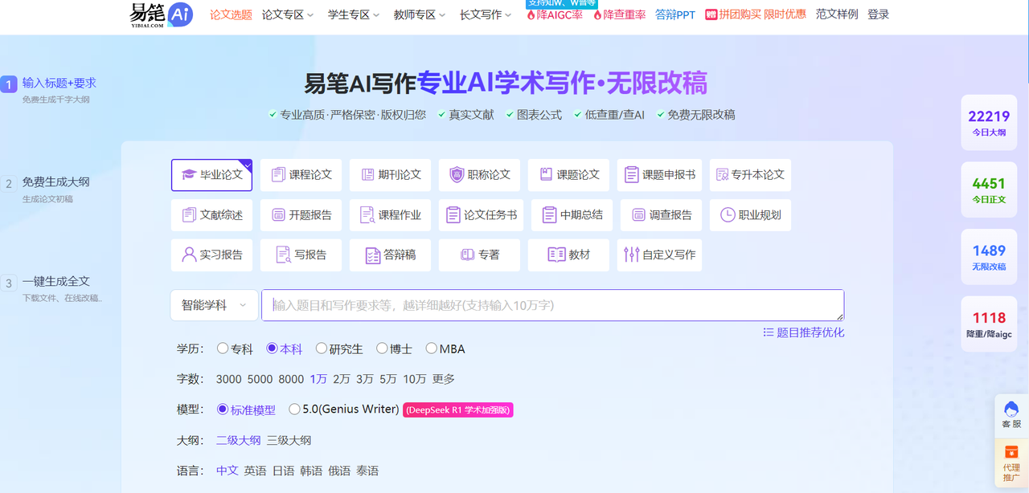Open 答辩PPT in the top navigation

(675, 14)
